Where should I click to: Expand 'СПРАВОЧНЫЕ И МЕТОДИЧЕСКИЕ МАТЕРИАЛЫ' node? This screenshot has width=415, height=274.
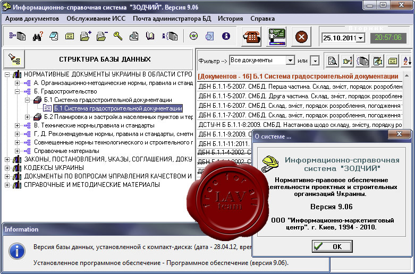pos(7,185)
